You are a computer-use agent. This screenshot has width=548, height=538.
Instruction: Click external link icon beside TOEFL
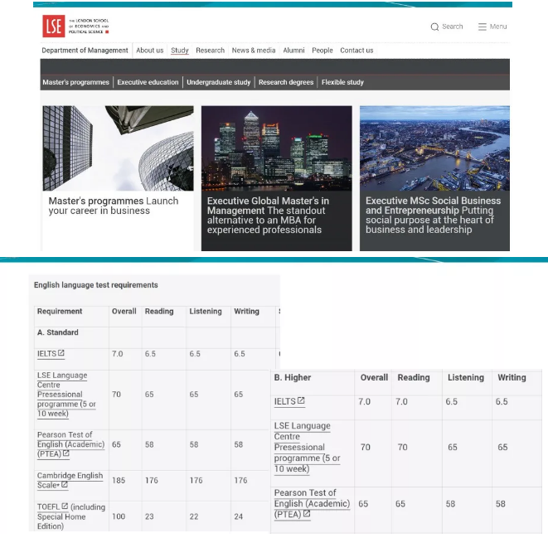(x=65, y=506)
